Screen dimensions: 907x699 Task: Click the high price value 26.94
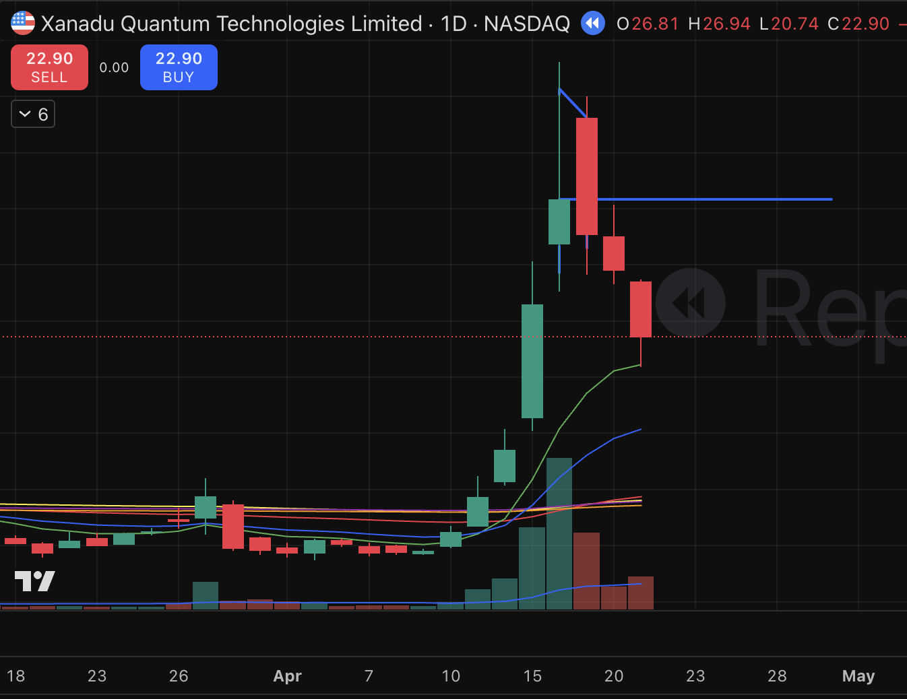coord(726,24)
